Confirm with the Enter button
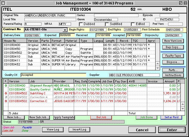The height and width of the screenshot is (137, 189). click(172, 130)
